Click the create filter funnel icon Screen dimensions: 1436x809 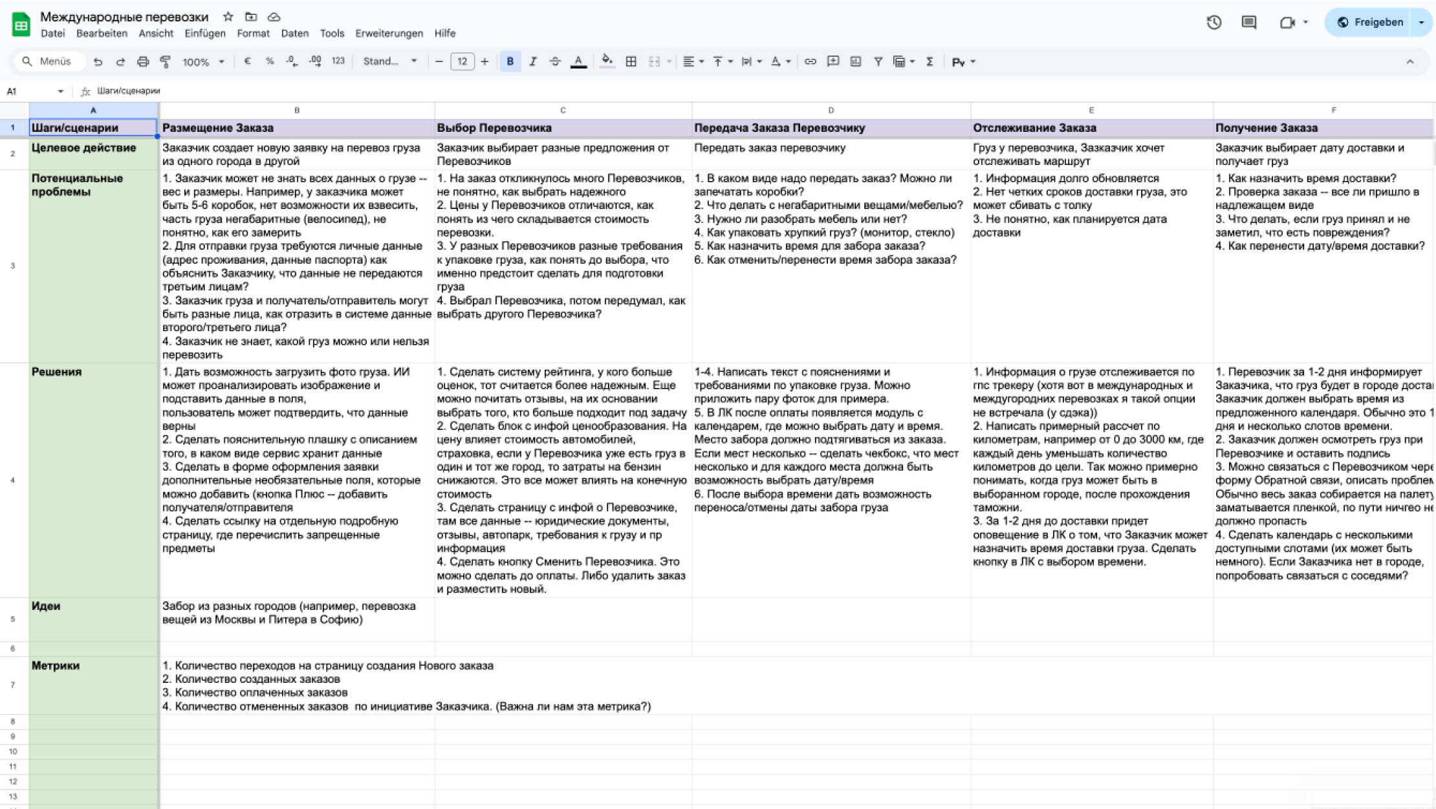878,61
